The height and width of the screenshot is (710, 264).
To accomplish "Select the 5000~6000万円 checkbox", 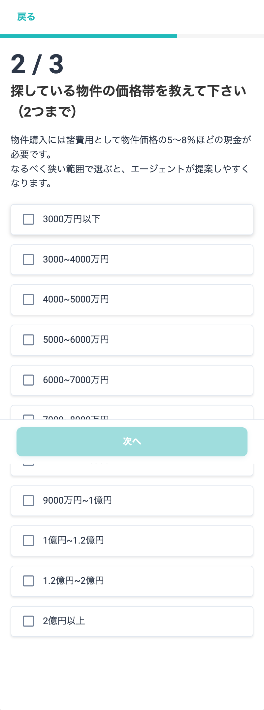I will click(x=28, y=340).
